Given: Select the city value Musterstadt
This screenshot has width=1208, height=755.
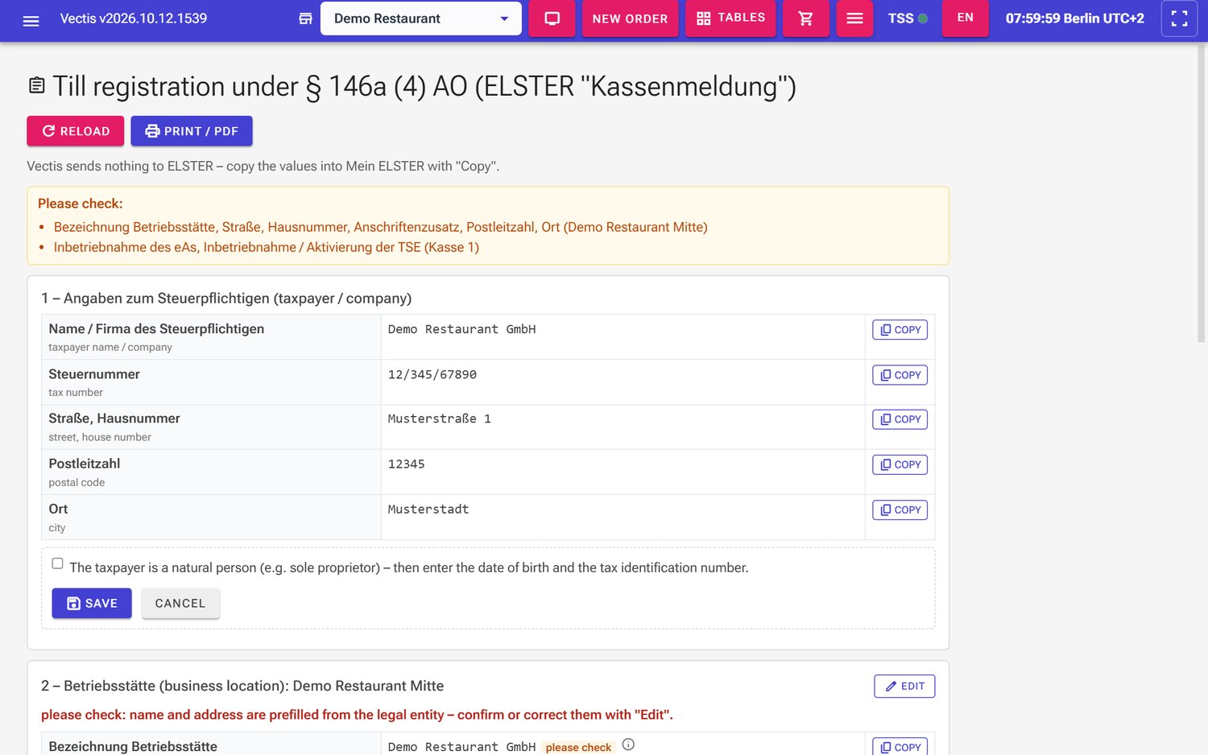Looking at the screenshot, I should 428,509.
